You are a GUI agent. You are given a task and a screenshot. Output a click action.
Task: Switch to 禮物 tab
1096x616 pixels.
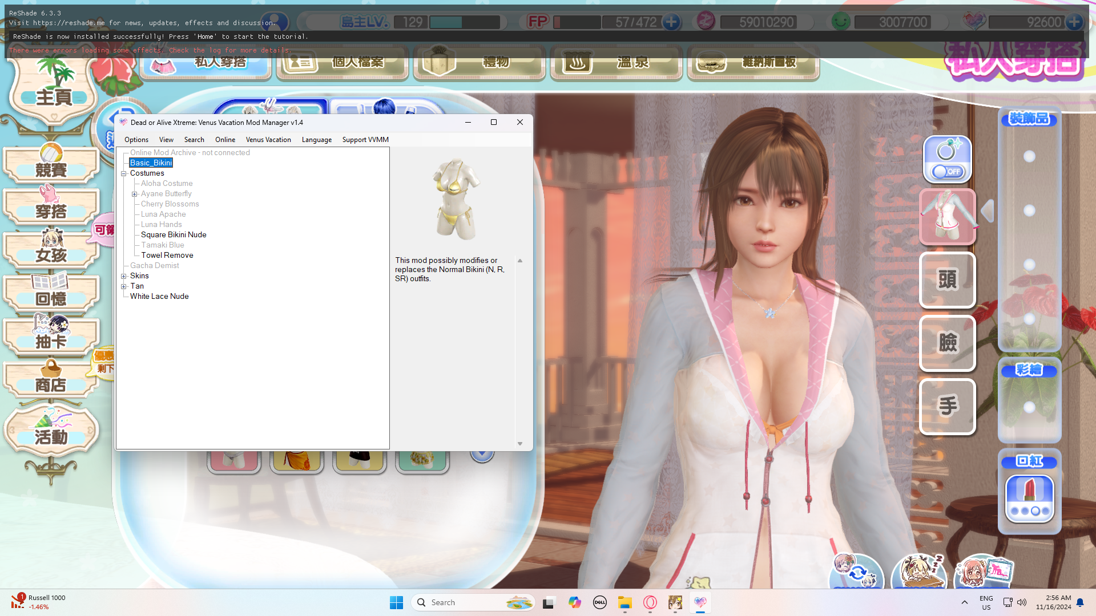tap(479, 63)
